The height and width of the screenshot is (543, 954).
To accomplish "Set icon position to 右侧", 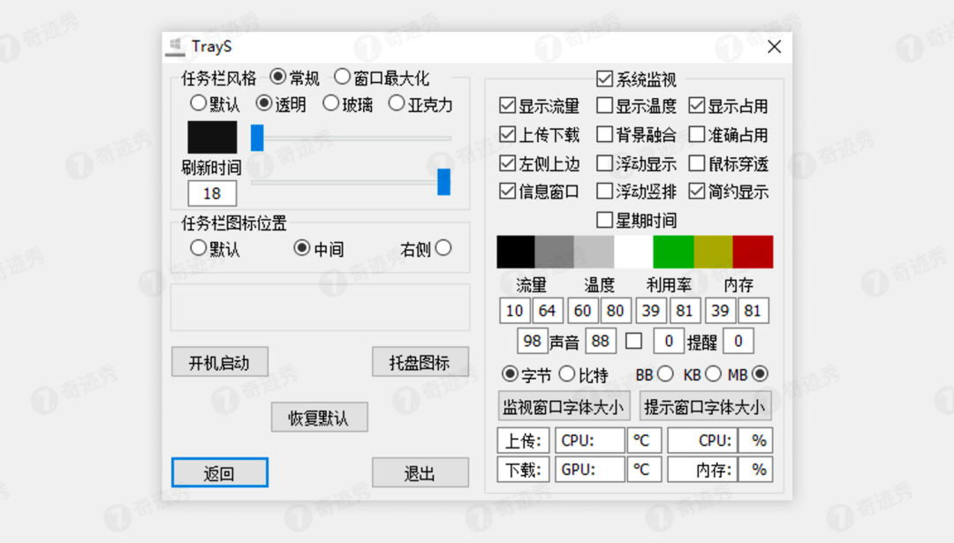I will 443,247.
